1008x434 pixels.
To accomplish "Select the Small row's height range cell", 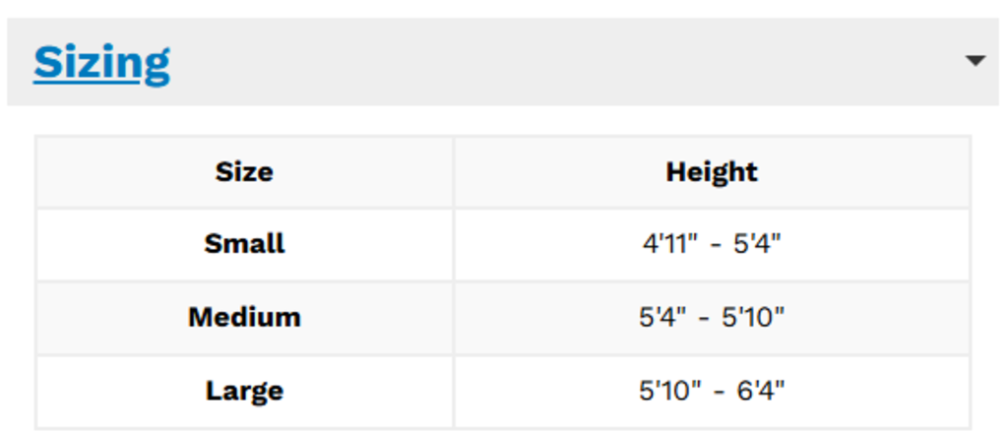I will [x=837, y=243].
